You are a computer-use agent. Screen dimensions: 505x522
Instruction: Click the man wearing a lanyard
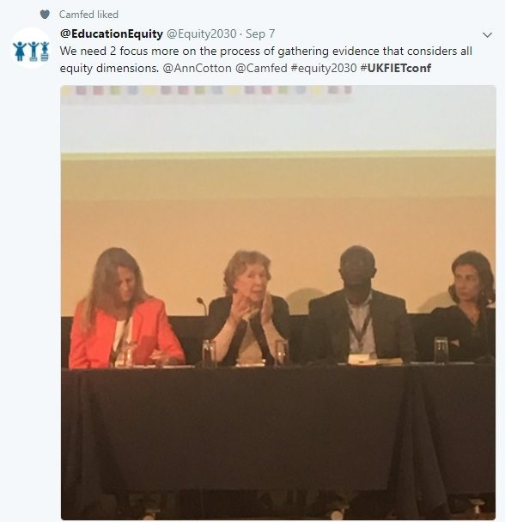[x=360, y=305]
